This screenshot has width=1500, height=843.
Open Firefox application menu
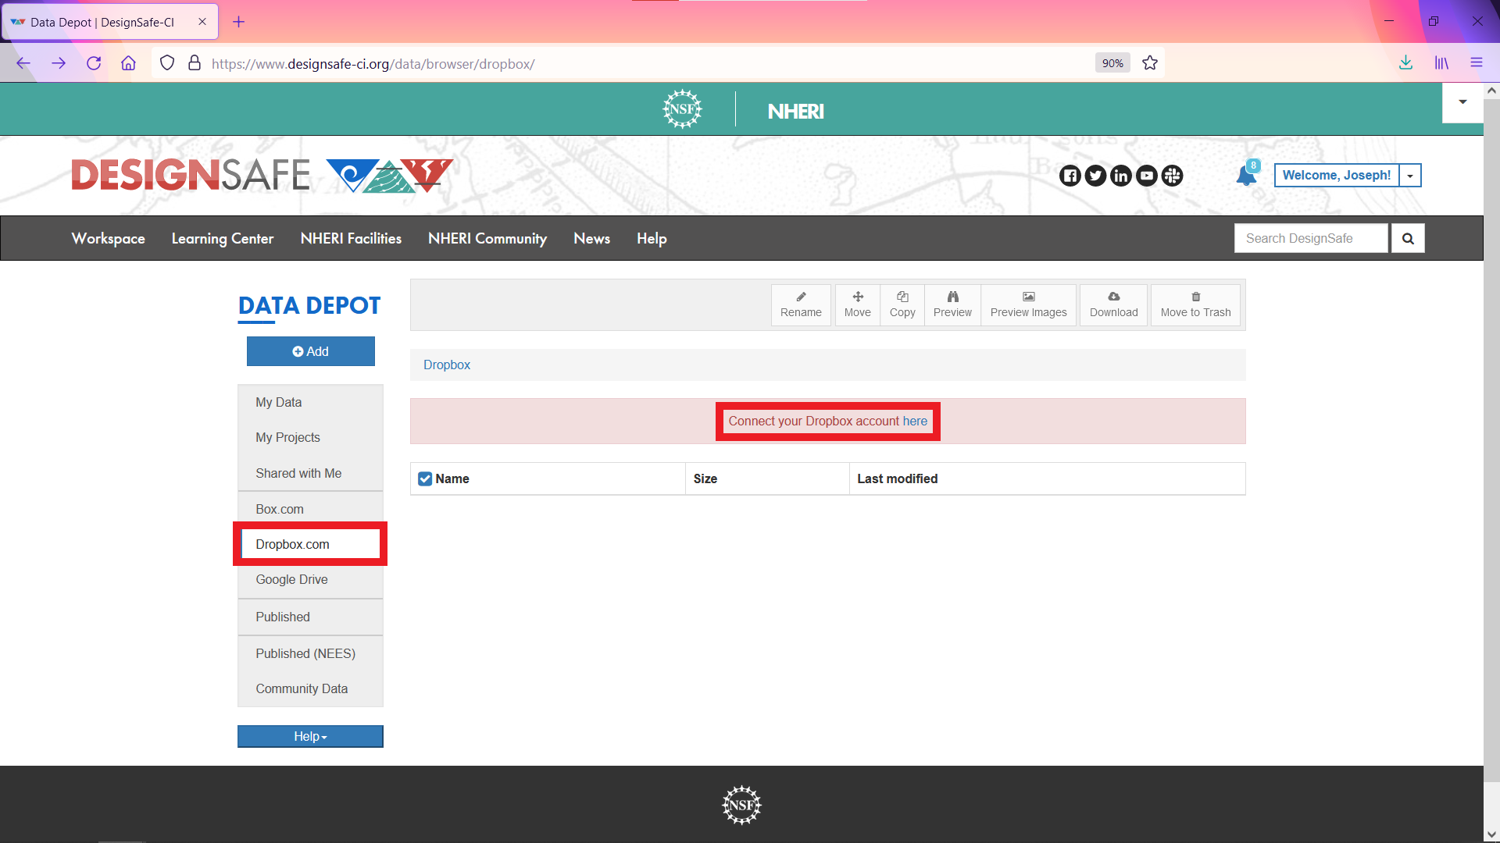[1477, 63]
